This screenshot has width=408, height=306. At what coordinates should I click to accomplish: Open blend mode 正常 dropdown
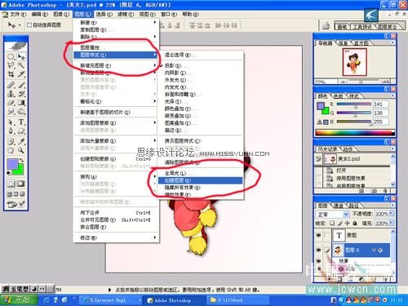(x=333, y=215)
